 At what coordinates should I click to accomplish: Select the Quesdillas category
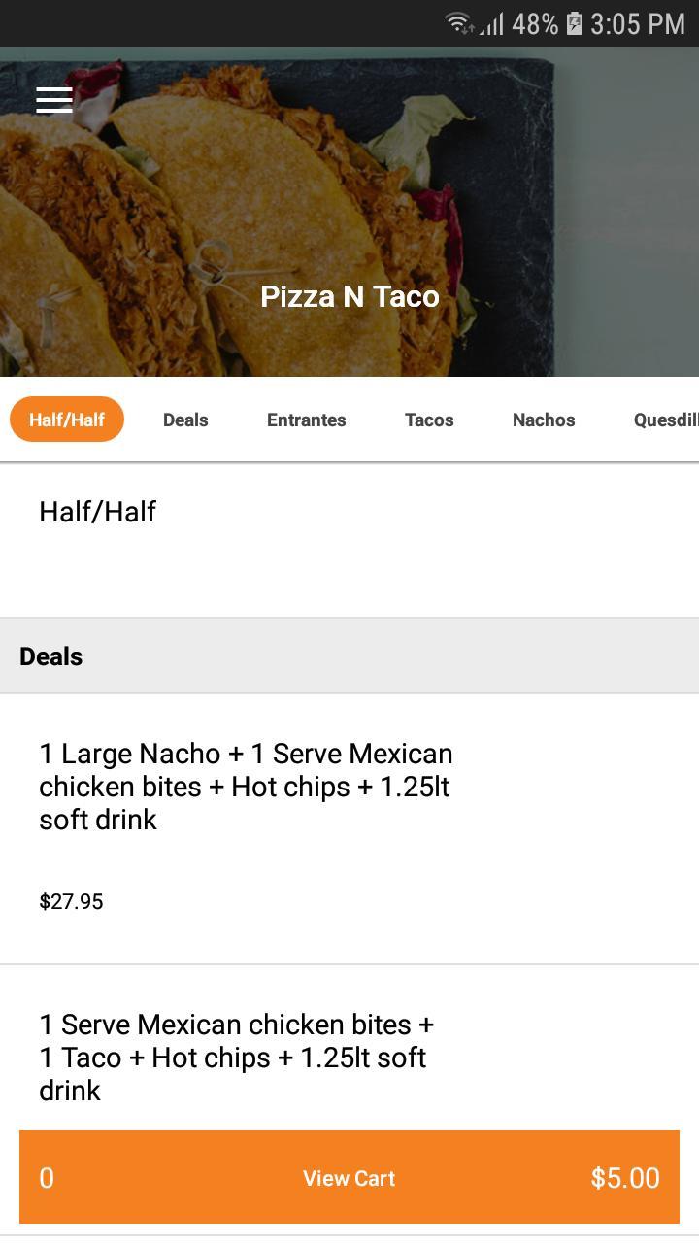pos(667,420)
